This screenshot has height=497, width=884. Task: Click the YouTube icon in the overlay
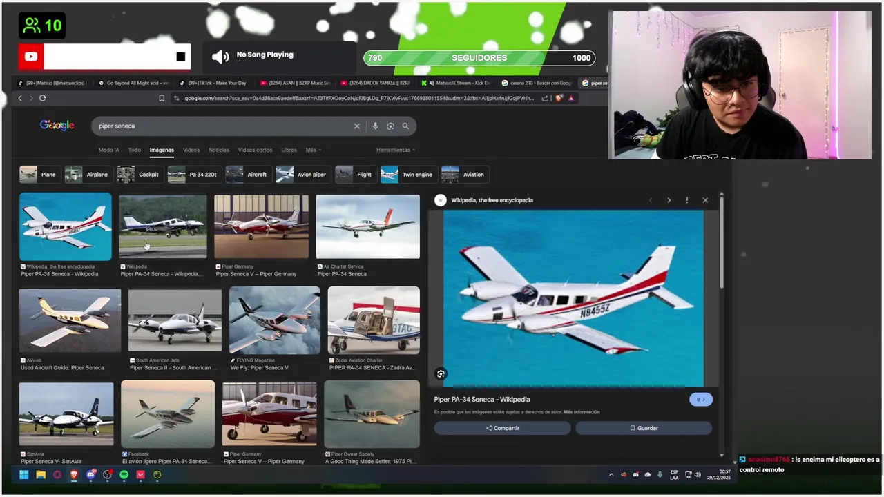(x=31, y=57)
